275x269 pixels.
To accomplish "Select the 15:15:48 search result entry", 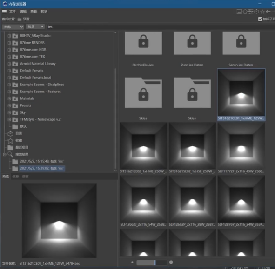I will coord(41,161).
